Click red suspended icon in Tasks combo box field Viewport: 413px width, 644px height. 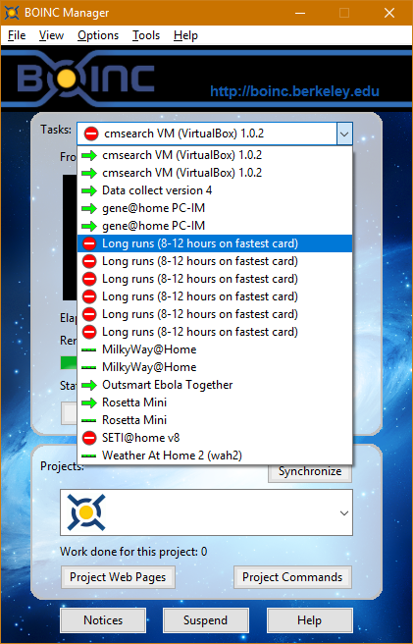[91, 134]
